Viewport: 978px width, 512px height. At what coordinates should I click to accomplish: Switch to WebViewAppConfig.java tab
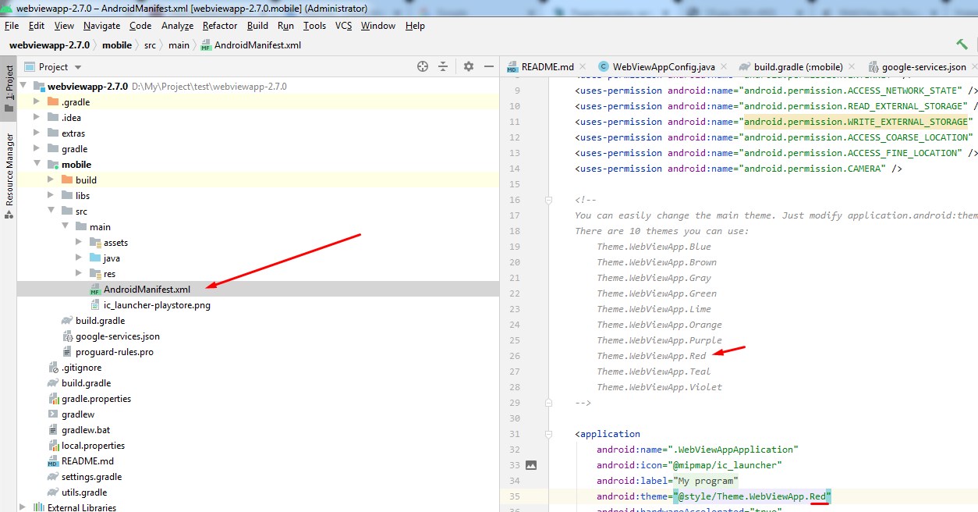[x=664, y=67]
